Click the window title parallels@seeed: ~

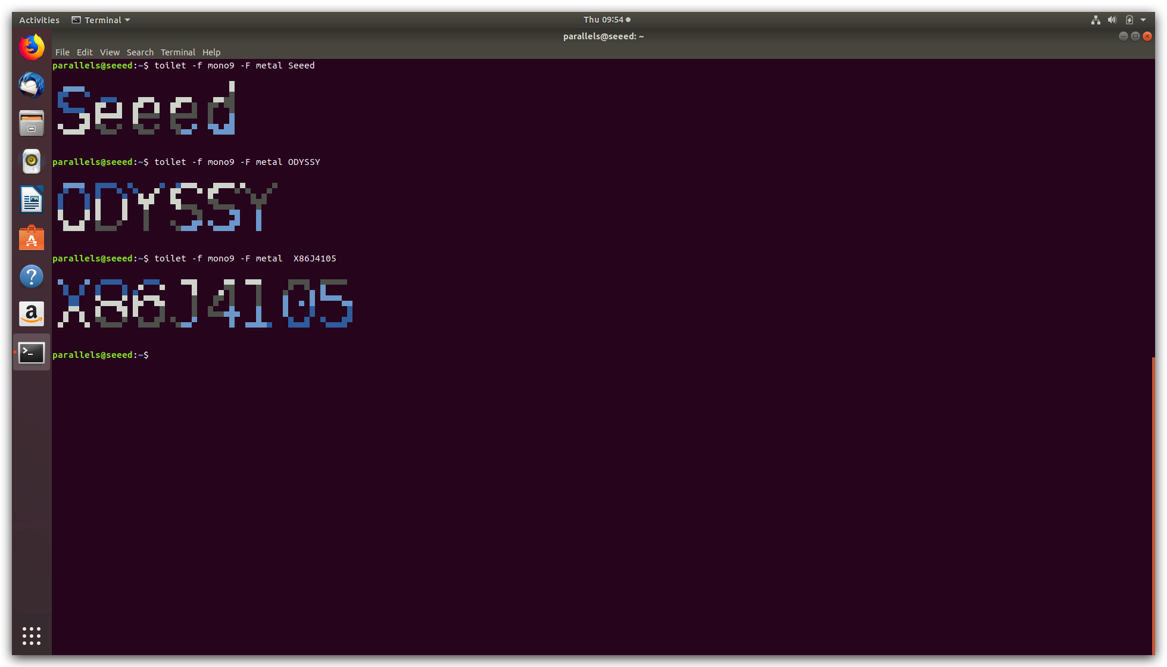point(603,36)
